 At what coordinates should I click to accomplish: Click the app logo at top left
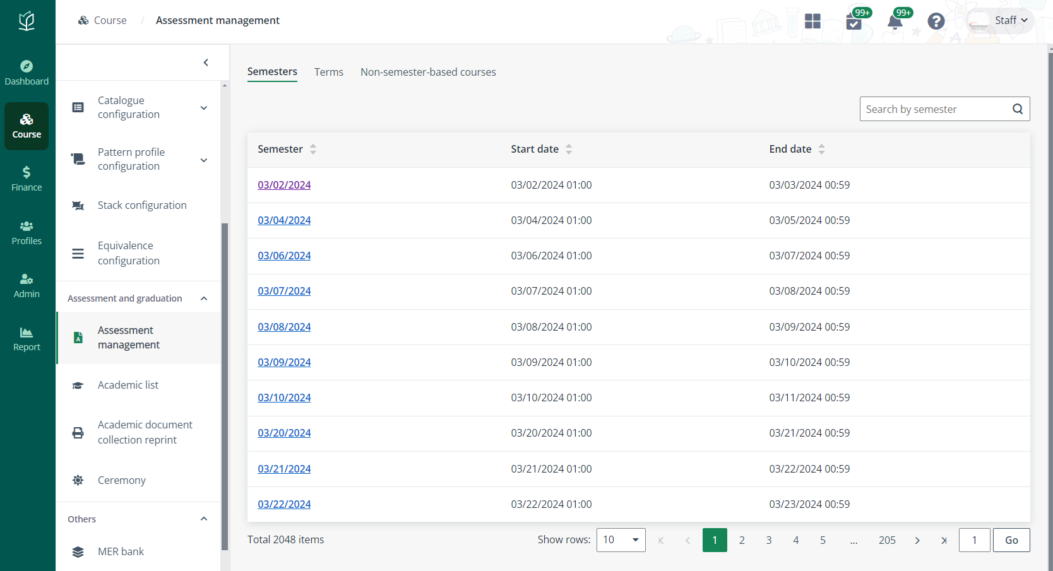(27, 21)
